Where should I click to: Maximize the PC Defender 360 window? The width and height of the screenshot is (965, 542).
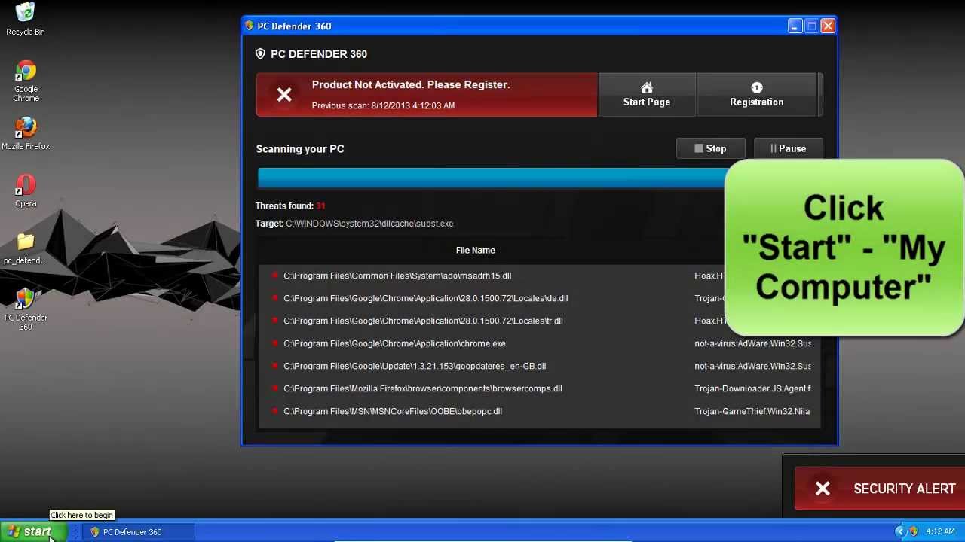tap(811, 26)
